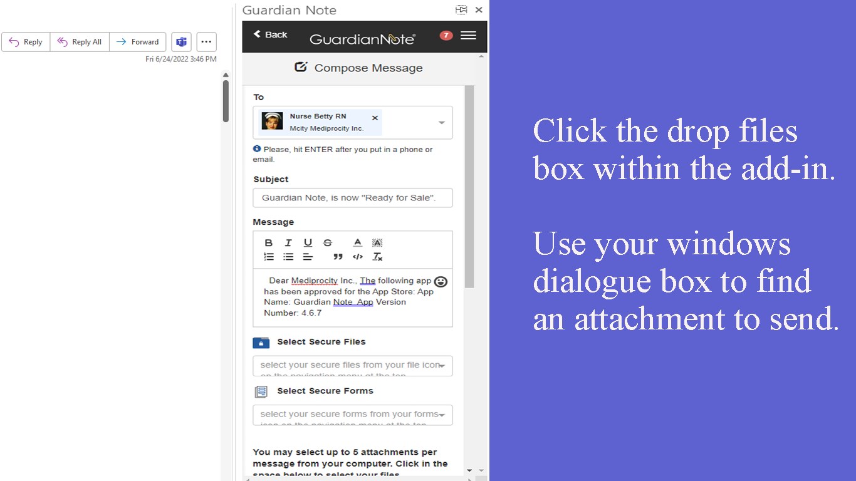Go back with the Back button

pyautogui.click(x=270, y=34)
